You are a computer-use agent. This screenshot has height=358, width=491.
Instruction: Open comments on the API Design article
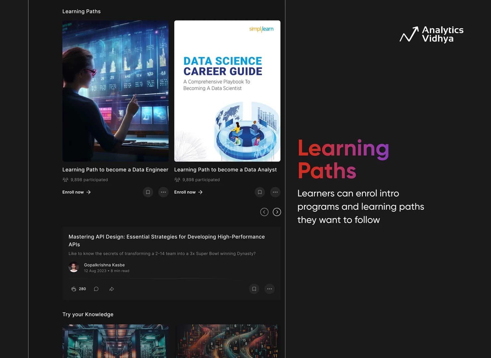click(96, 289)
